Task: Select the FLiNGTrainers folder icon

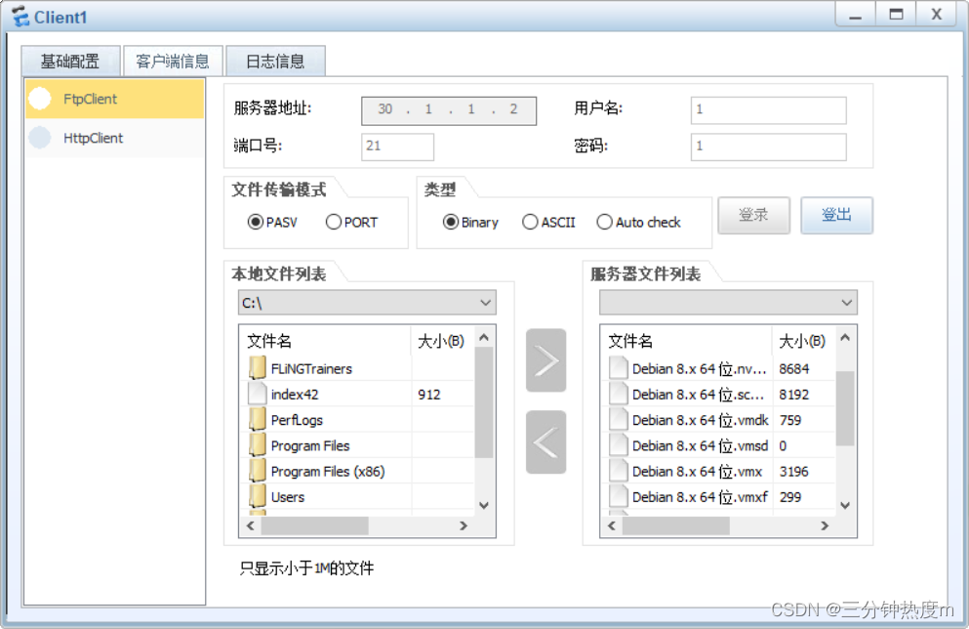Action: tap(258, 368)
